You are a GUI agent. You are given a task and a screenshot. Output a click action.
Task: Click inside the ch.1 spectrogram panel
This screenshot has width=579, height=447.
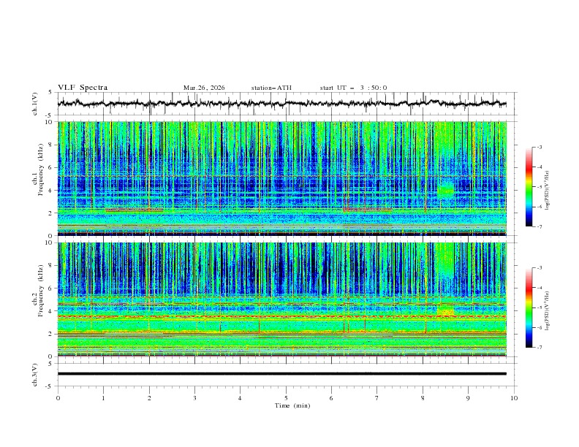[x=282, y=178]
